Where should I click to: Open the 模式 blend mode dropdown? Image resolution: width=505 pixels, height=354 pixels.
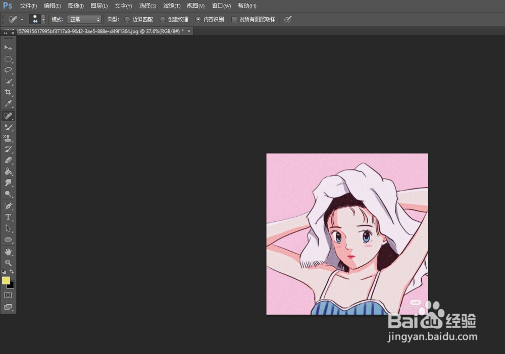pyautogui.click(x=84, y=20)
